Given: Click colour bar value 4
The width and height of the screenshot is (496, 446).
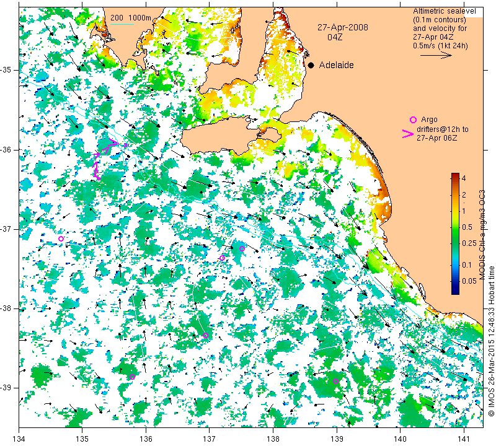Looking at the screenshot, I should click(x=464, y=178).
